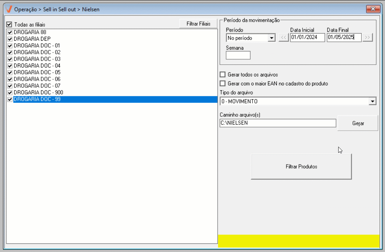385x252 pixels.
Task: Toggle the 'Todas as filiais' checkbox
Action: [9, 25]
